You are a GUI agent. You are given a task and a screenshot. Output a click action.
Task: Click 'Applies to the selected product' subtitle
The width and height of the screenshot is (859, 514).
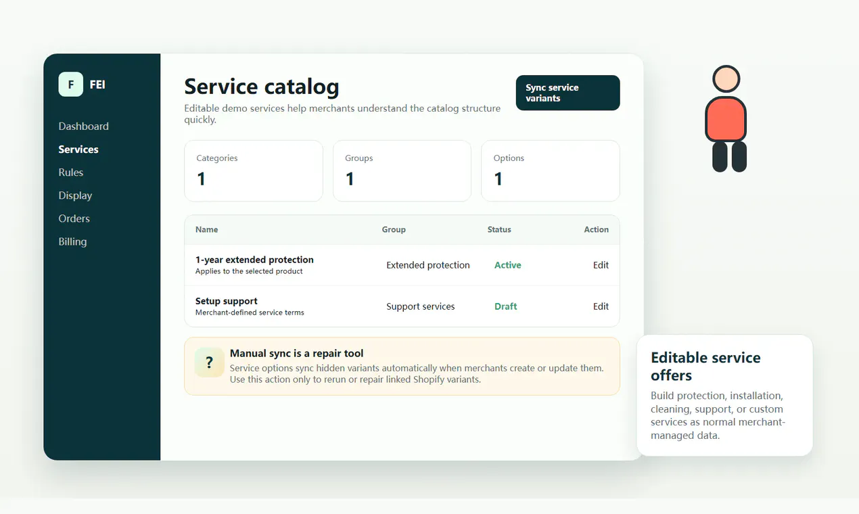[x=249, y=271]
